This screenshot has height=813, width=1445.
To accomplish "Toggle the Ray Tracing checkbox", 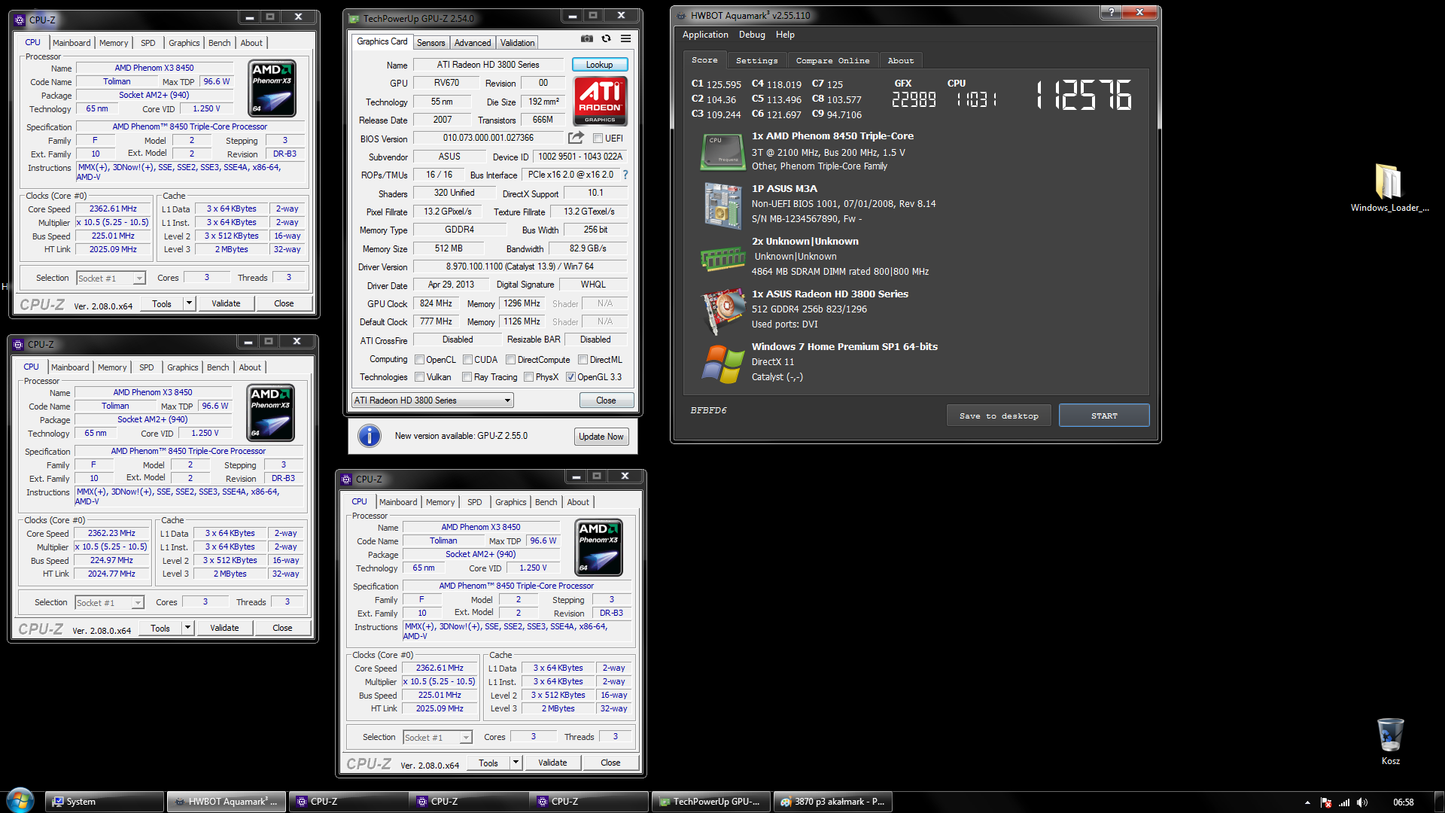I will [467, 377].
